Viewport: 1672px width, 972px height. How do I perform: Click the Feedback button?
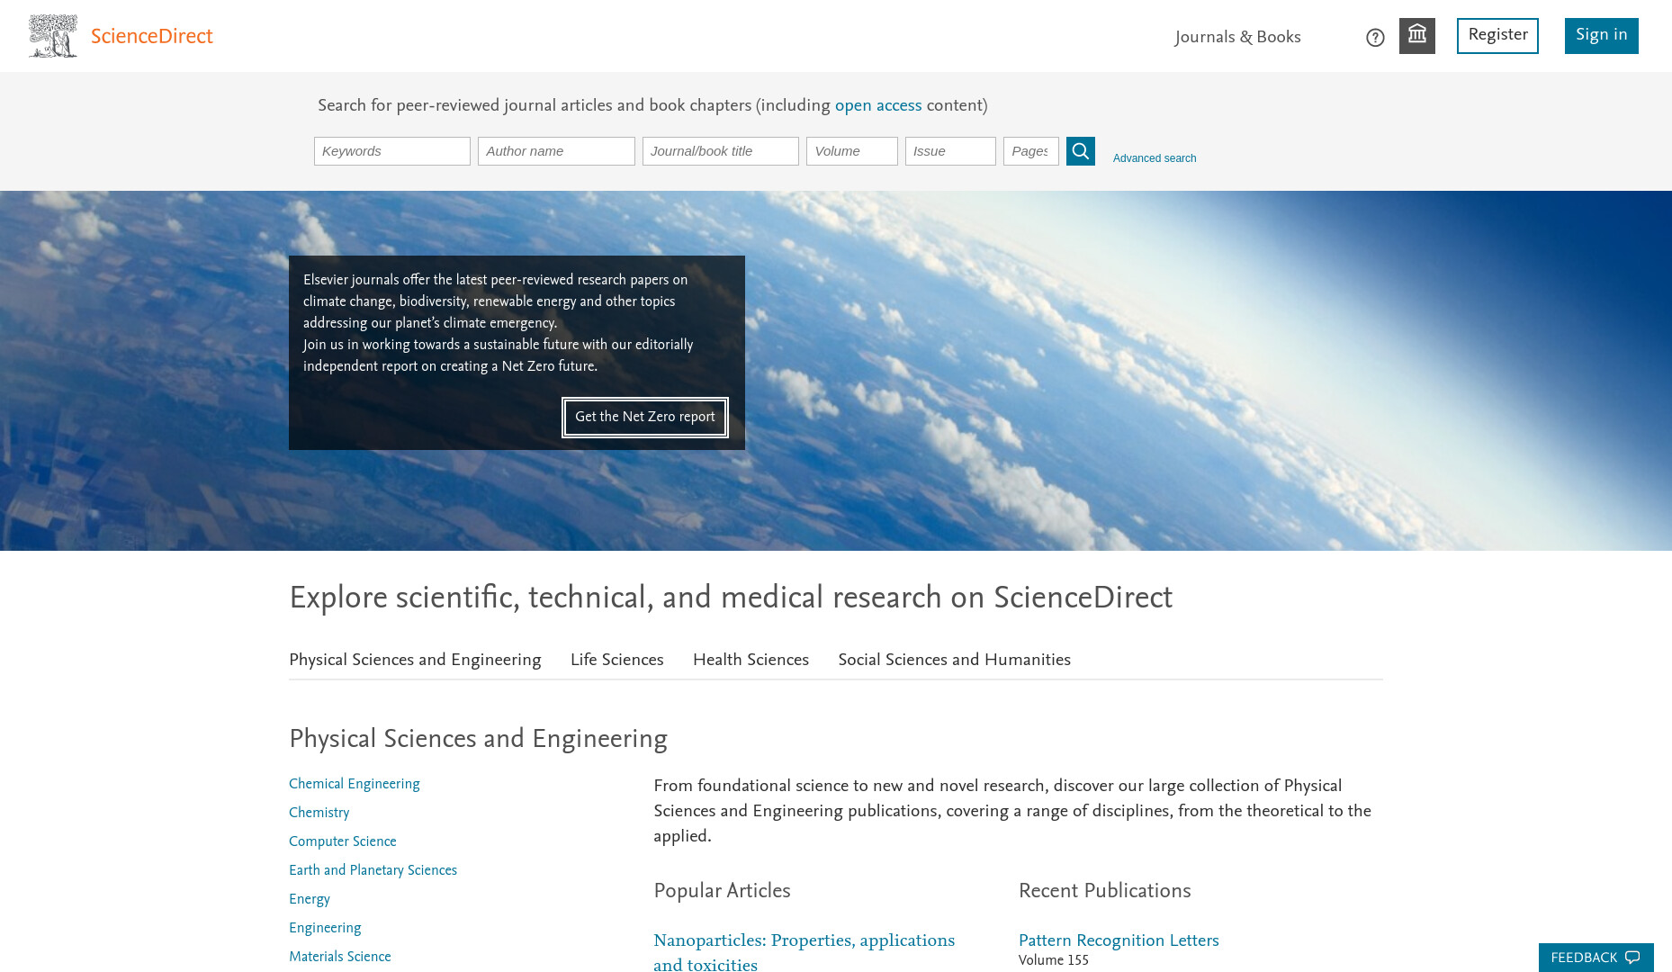1596,958
